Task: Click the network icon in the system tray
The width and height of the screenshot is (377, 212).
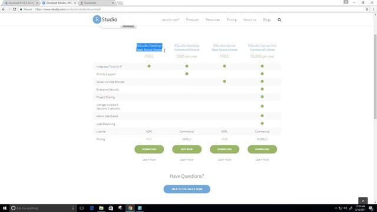Action: point(340,208)
